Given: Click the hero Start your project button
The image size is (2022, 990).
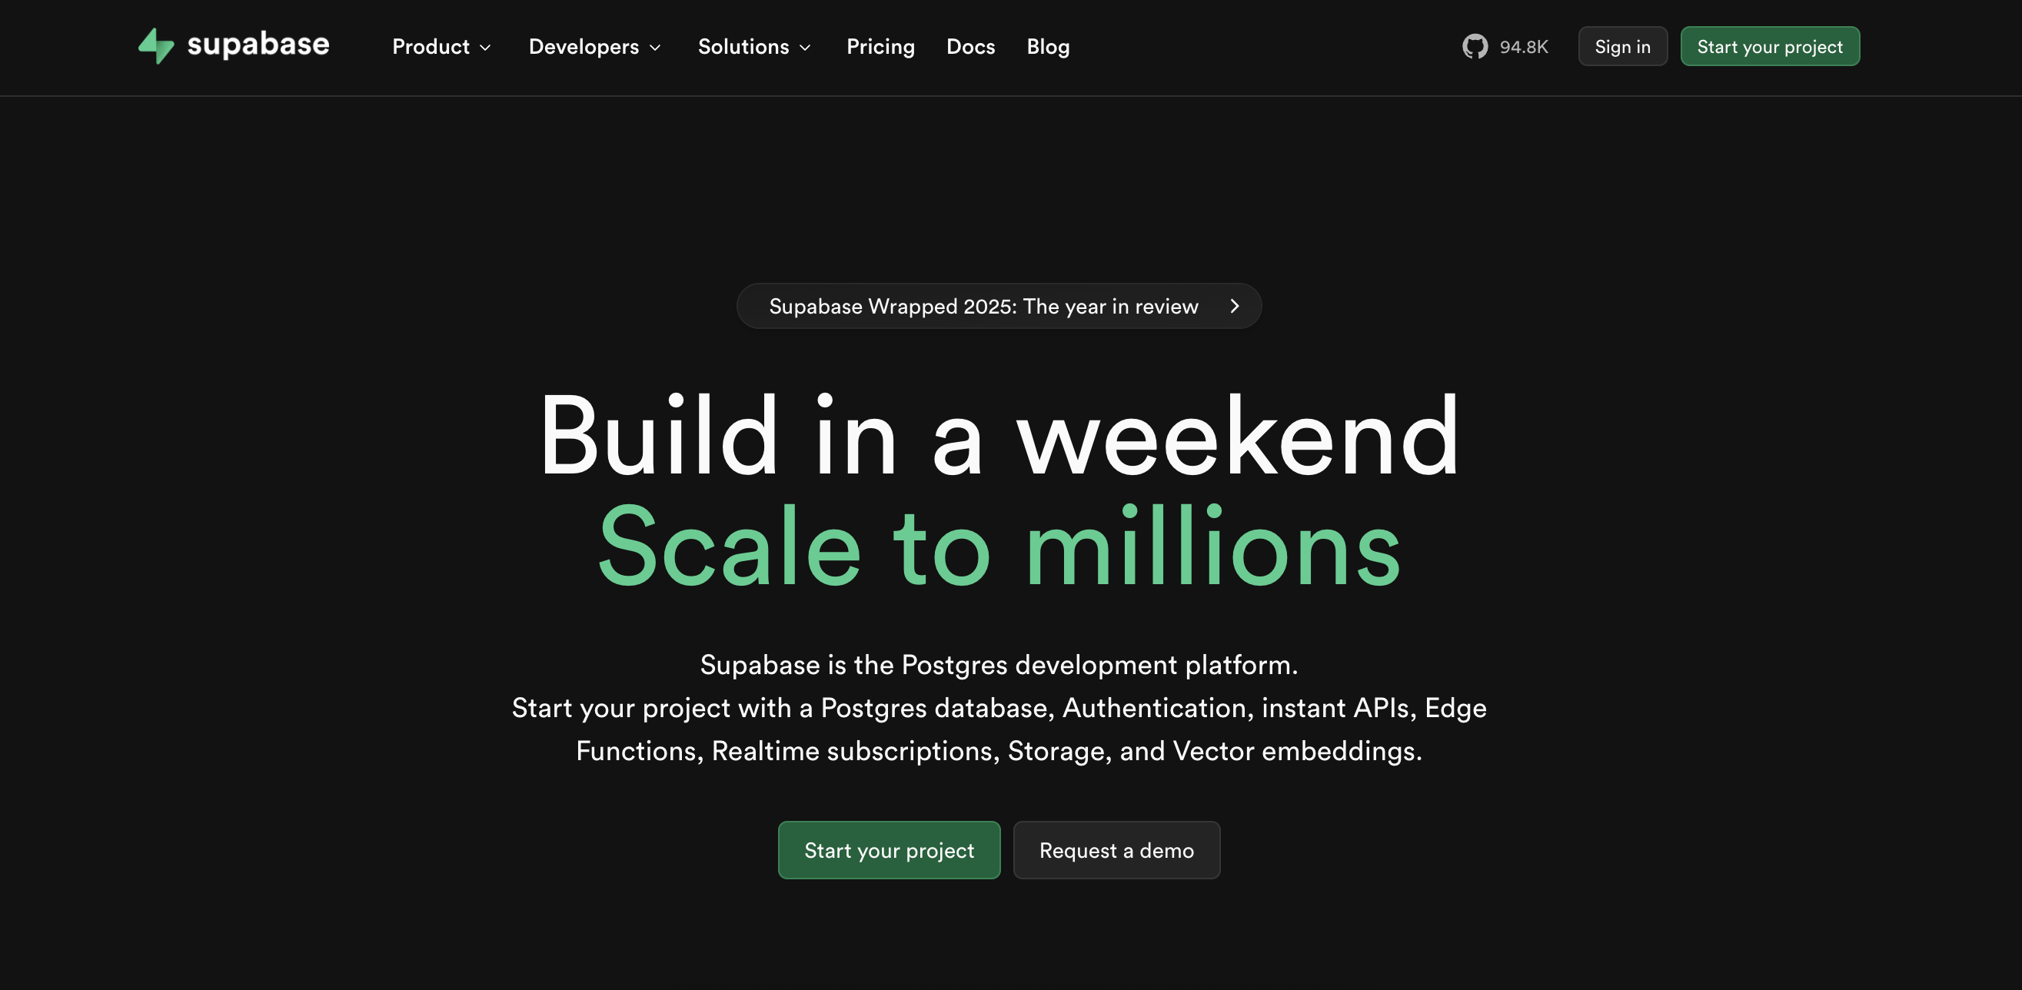Looking at the screenshot, I should pyautogui.click(x=889, y=850).
